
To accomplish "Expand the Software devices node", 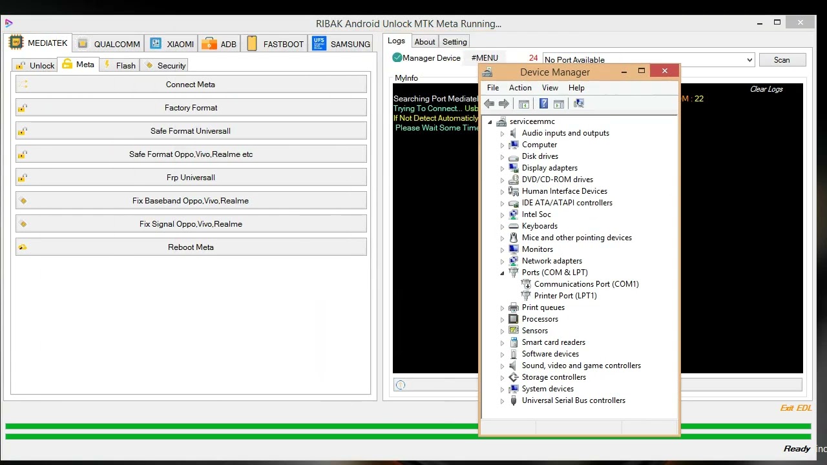I will [502, 355].
